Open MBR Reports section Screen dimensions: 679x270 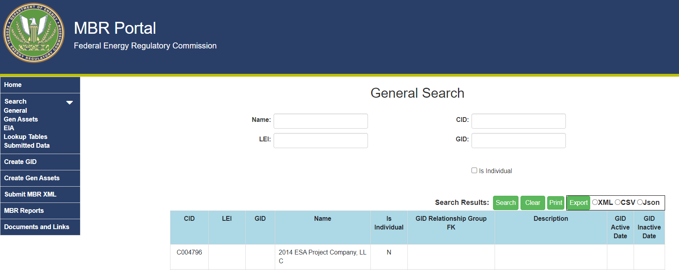(24, 211)
